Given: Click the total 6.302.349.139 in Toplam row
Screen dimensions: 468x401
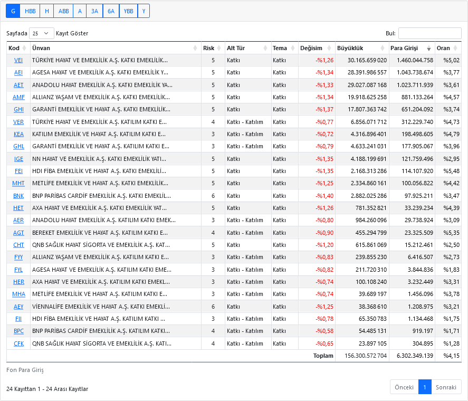Looking at the screenshot, I should coord(415,356).
